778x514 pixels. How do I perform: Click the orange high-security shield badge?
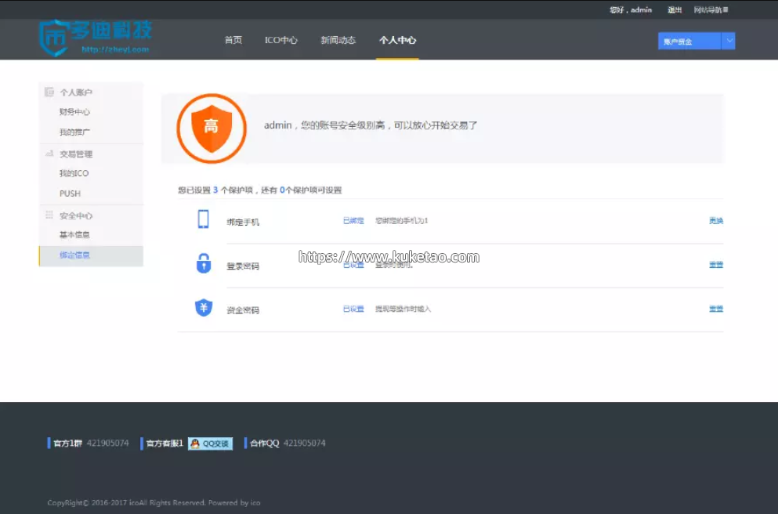[212, 128]
